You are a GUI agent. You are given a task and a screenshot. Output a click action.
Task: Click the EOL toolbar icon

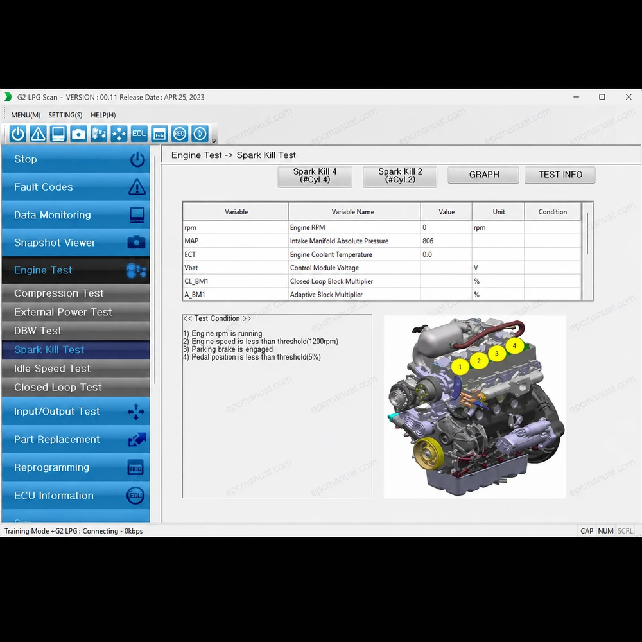[x=139, y=134]
